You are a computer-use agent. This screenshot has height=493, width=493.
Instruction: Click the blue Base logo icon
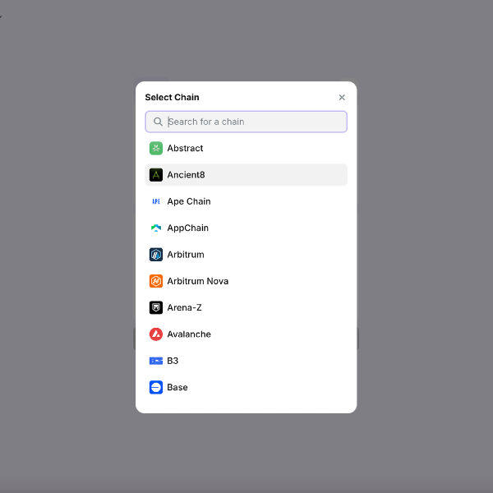[x=156, y=387]
